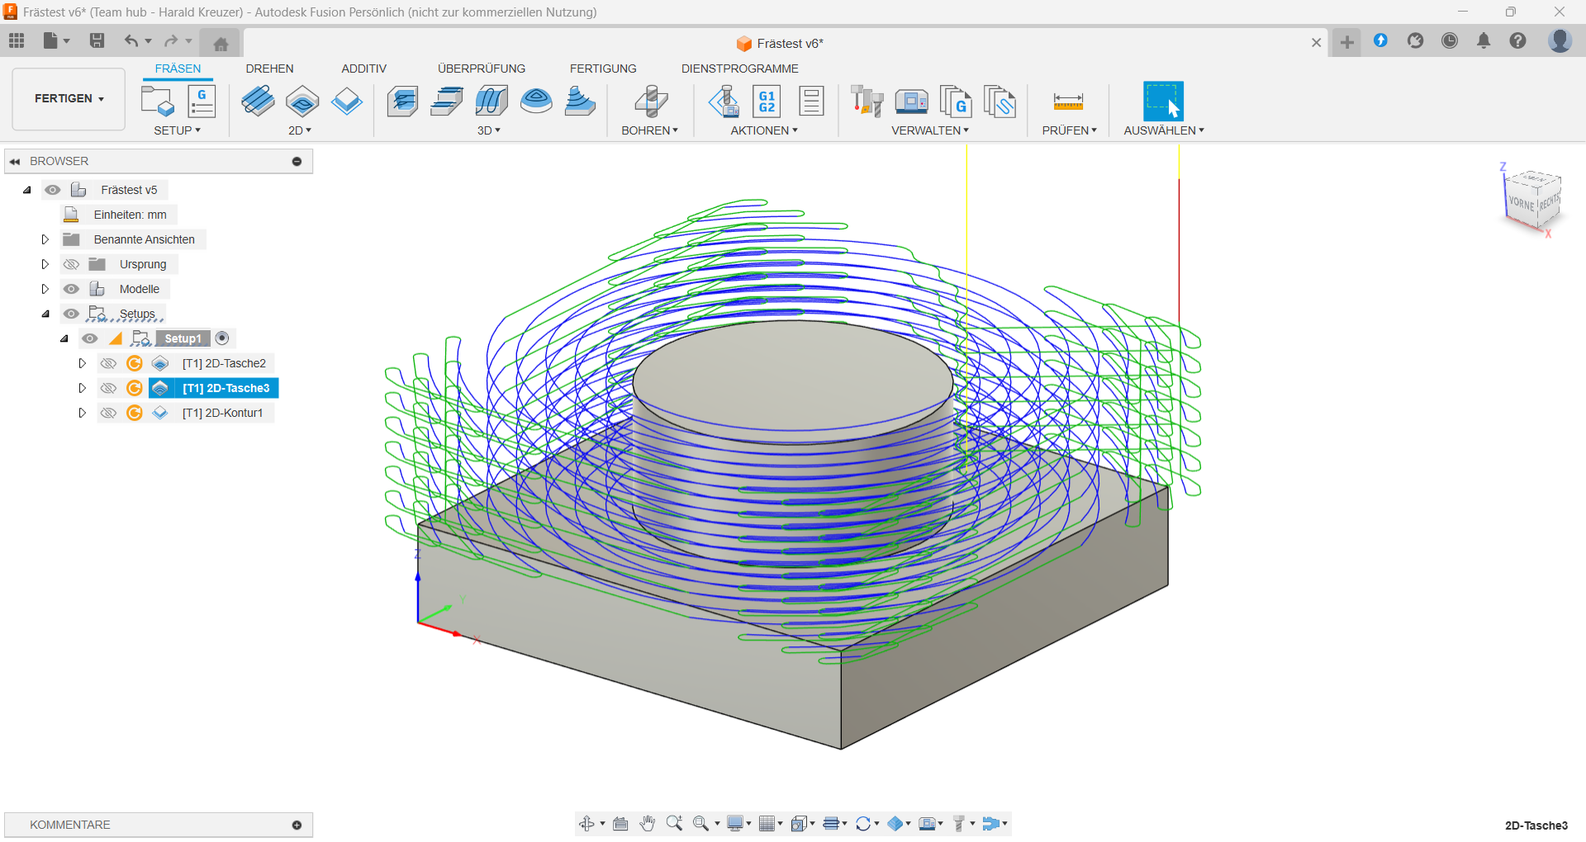Select the 2D Face milling icon
Viewport: 1586px width, 842px height.
[x=347, y=102]
